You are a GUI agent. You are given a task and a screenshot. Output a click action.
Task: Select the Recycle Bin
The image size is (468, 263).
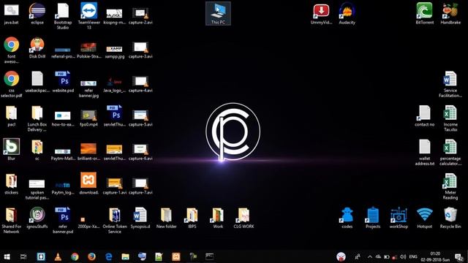pyautogui.click(x=450, y=218)
